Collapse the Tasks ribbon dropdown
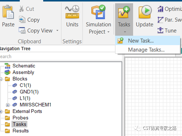Image resolution: width=182 pixels, height=136 pixels. [x=124, y=19]
